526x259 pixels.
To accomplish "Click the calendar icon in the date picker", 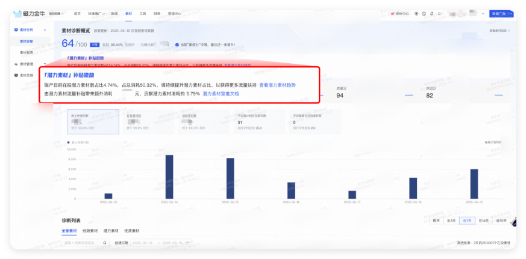I will (x=187, y=243).
